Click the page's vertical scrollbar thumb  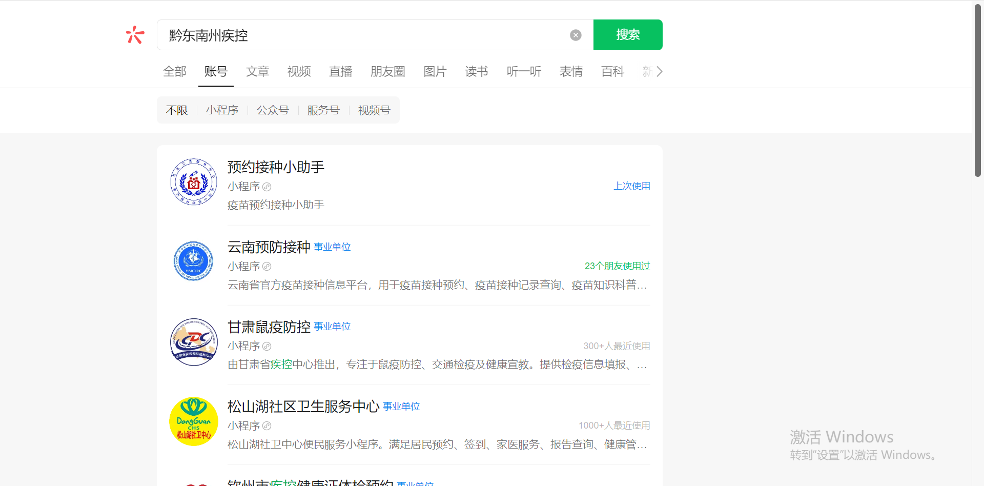pyautogui.click(x=978, y=90)
